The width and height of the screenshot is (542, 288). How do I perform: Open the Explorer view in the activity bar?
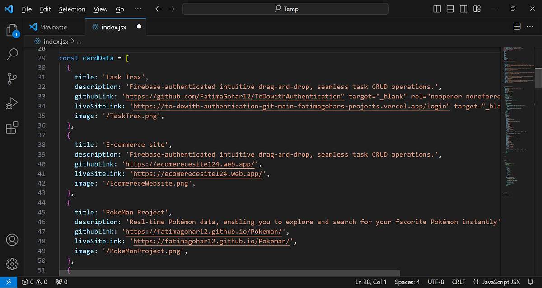pos(12,30)
